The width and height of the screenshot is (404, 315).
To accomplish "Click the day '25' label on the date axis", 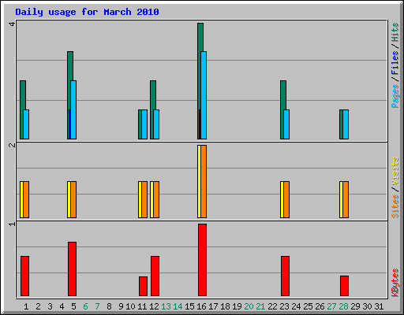I will pyautogui.click(x=308, y=306).
